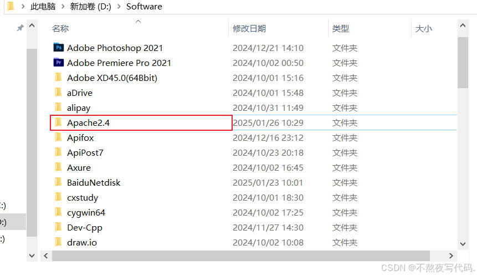Image resolution: width=477 pixels, height=276 pixels.
Task: Expand the chevron after 此电脑 in path
Action: 63,7
